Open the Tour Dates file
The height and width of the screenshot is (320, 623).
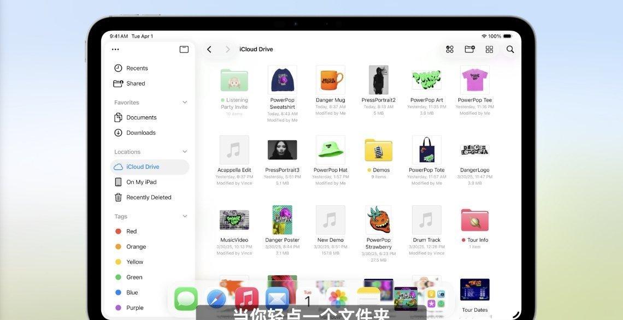point(475,290)
